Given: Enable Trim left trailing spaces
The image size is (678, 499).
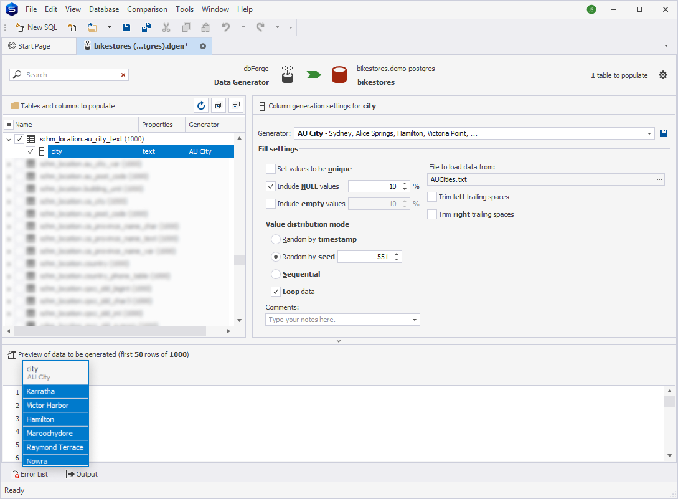Looking at the screenshot, I should point(432,197).
